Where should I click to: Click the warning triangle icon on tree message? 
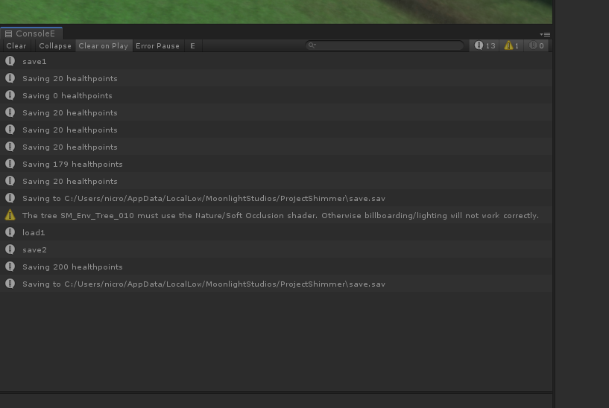click(10, 215)
